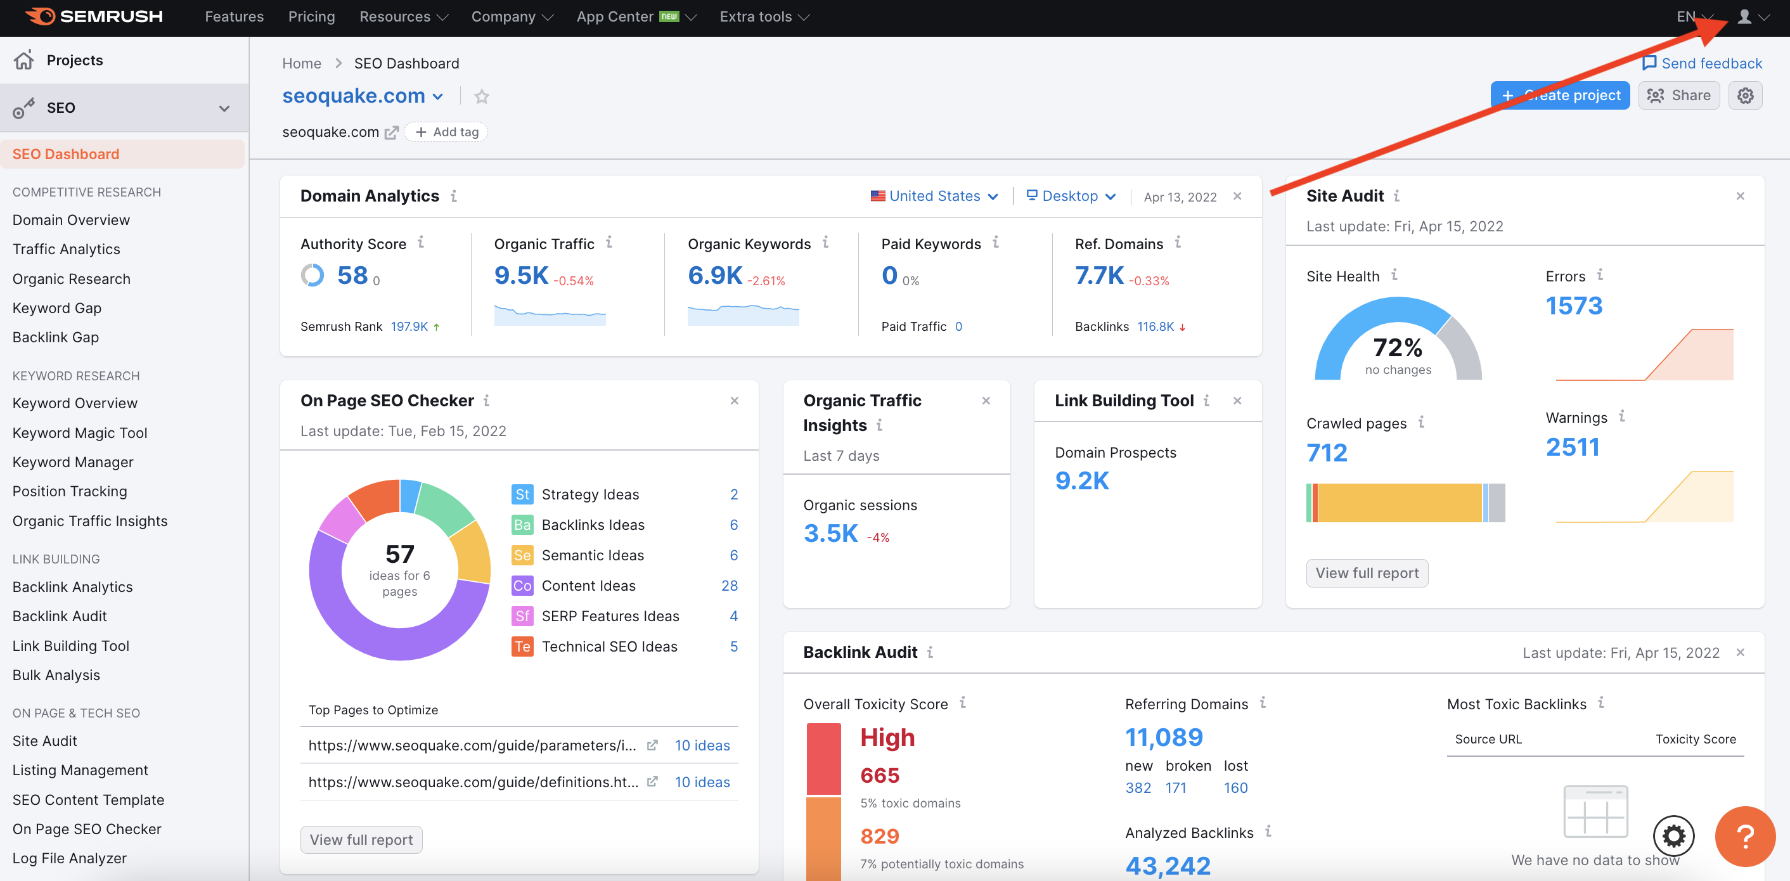Open the orange help question mark button
This screenshot has width=1790, height=881.
click(x=1745, y=836)
